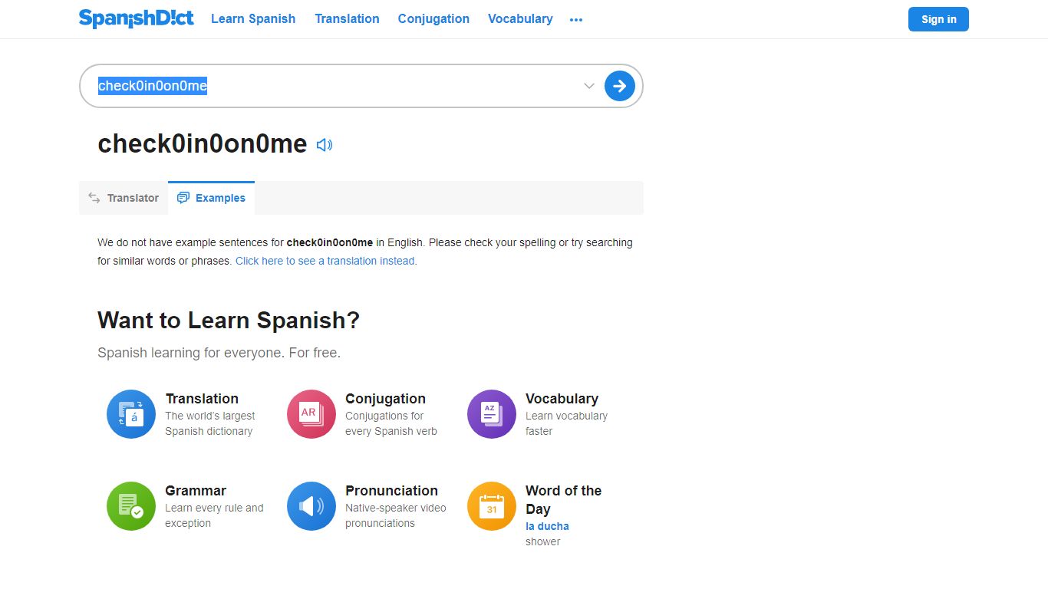This screenshot has height=589, width=1048.
Task: Click the Sign in button
Action: pyautogui.click(x=938, y=19)
